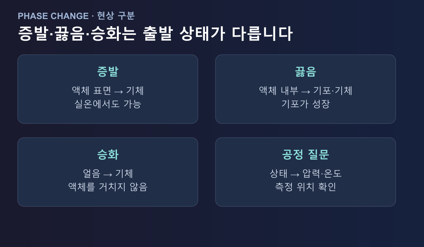The image size is (424, 247).
Task: Click the 승화 card heading
Action: click(x=108, y=155)
